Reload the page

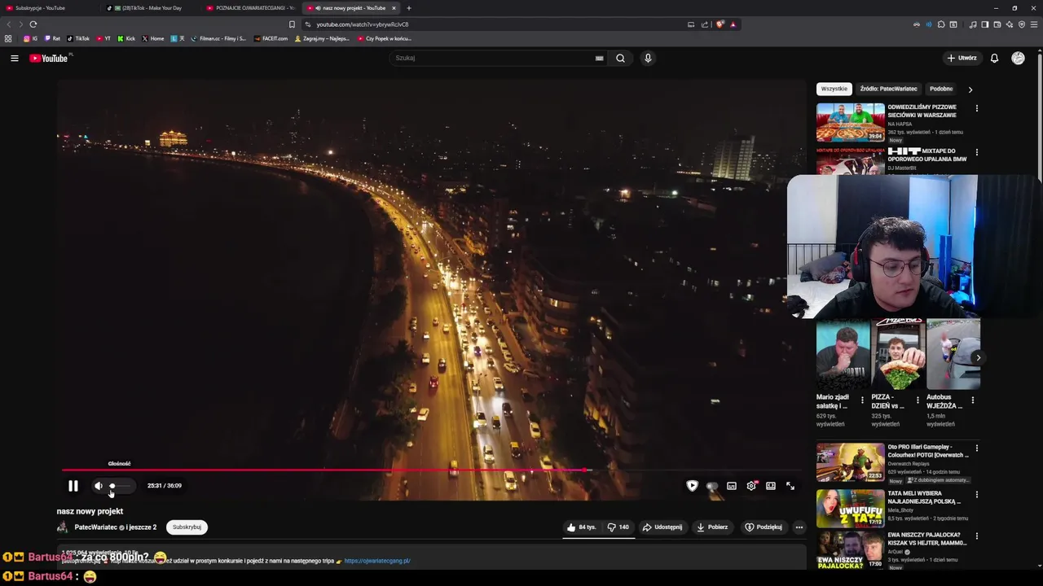tap(33, 24)
